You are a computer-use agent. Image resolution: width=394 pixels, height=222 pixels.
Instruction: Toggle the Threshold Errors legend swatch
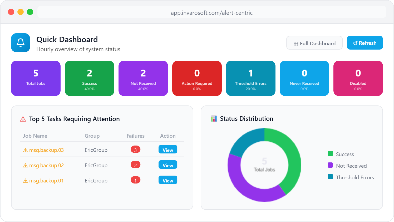330,177
